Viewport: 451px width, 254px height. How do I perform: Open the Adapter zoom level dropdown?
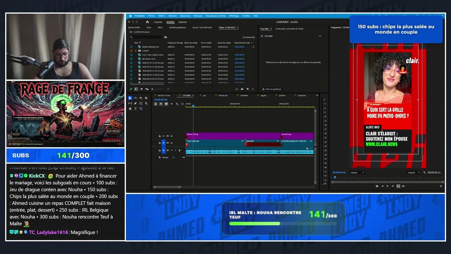point(357,173)
